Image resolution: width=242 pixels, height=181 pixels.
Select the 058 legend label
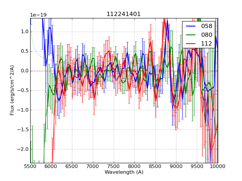207,26
